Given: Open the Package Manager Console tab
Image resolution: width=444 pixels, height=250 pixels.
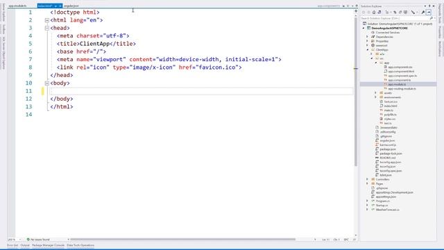Looking at the screenshot, I should pyautogui.click(x=48, y=245).
